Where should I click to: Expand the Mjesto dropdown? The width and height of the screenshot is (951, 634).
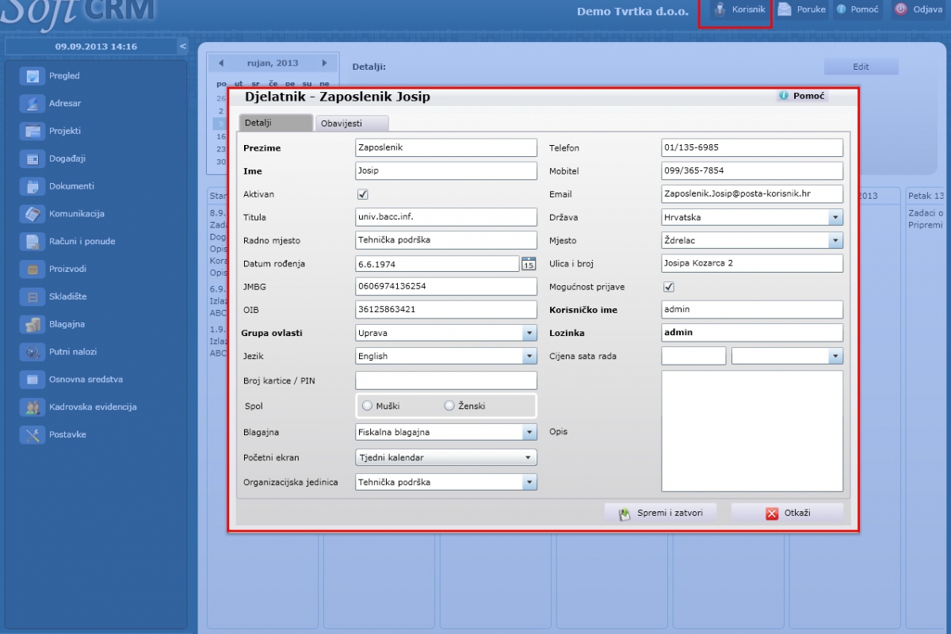(x=835, y=240)
